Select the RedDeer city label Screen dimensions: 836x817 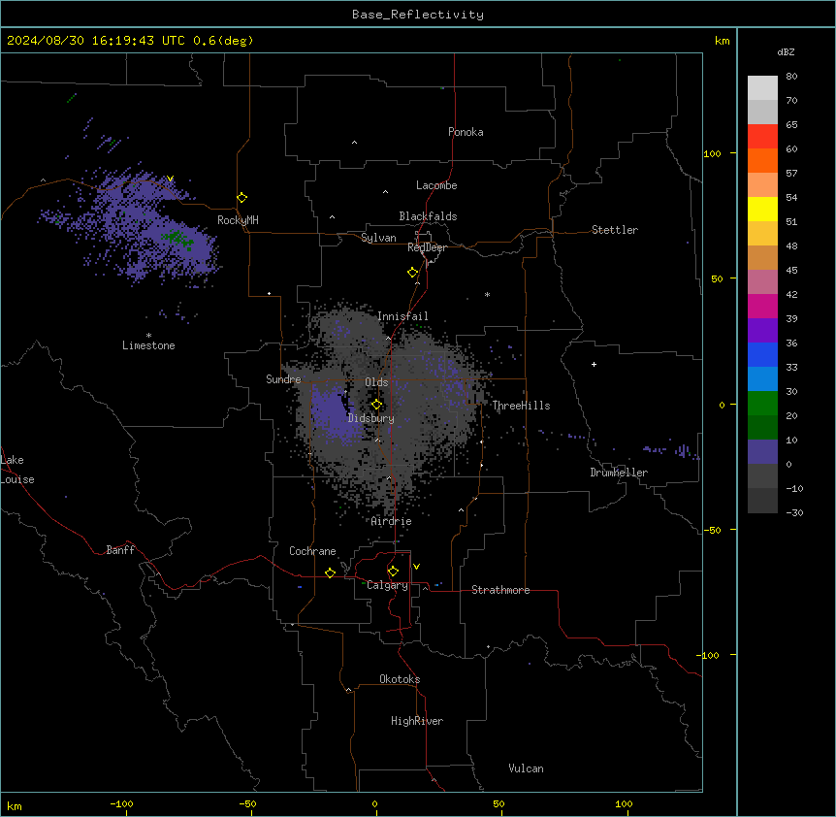427,247
